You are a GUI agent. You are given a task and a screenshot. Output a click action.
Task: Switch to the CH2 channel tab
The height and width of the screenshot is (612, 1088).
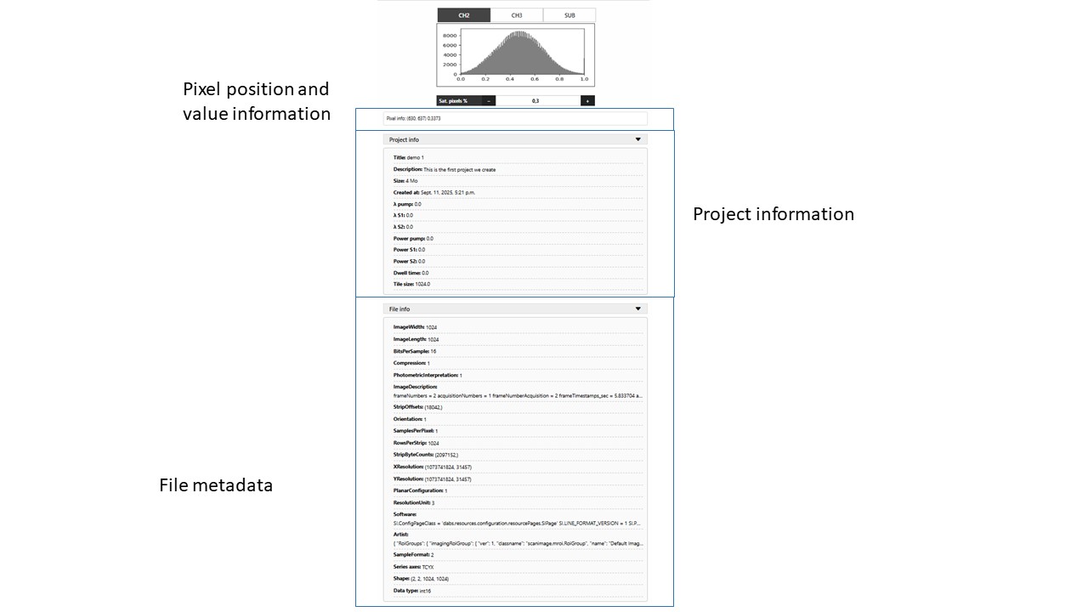463,15
